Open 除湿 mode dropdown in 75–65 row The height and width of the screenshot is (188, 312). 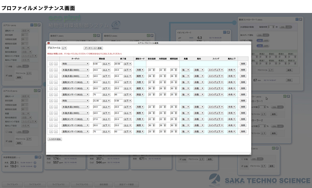coord(140,94)
